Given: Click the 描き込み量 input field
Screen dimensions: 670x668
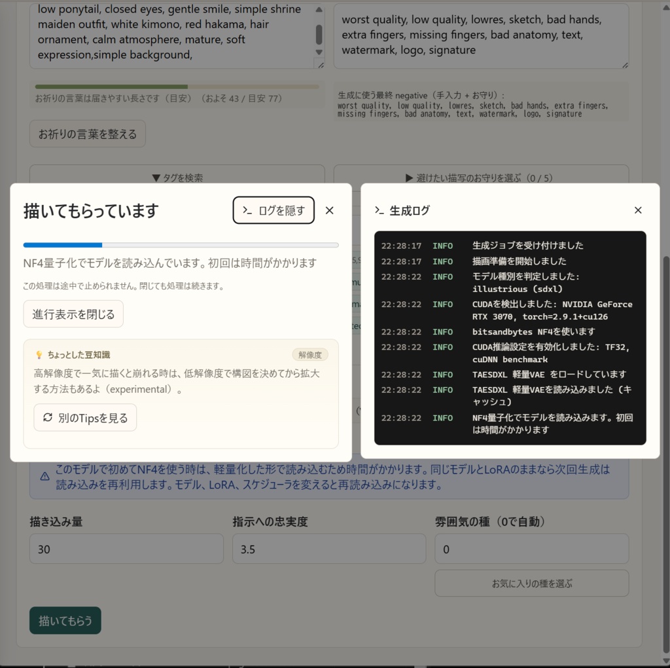Looking at the screenshot, I should (x=126, y=549).
